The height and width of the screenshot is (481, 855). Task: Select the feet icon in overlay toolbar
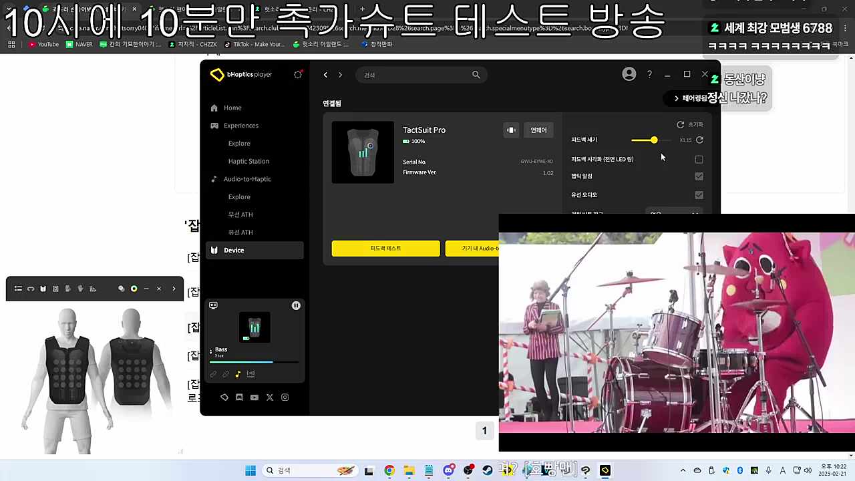93,289
